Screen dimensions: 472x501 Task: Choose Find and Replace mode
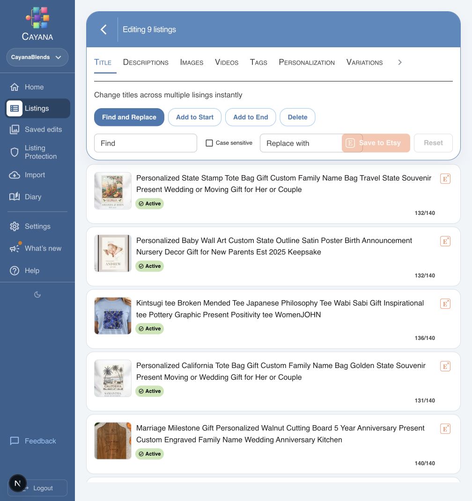tap(129, 117)
